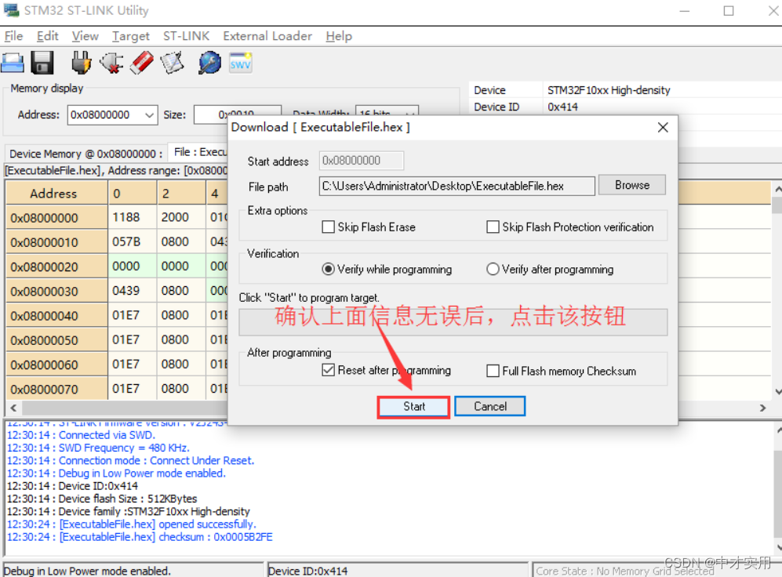
Task: Click Device value 'STM32F10xx High-density'
Action: tap(609, 90)
